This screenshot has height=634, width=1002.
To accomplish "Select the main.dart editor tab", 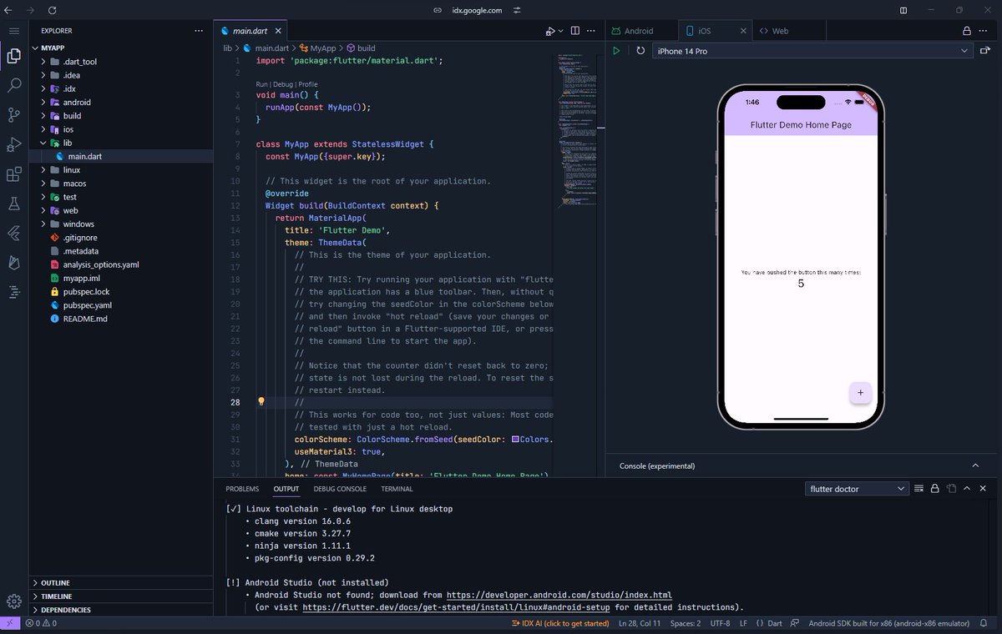I will pyautogui.click(x=250, y=31).
